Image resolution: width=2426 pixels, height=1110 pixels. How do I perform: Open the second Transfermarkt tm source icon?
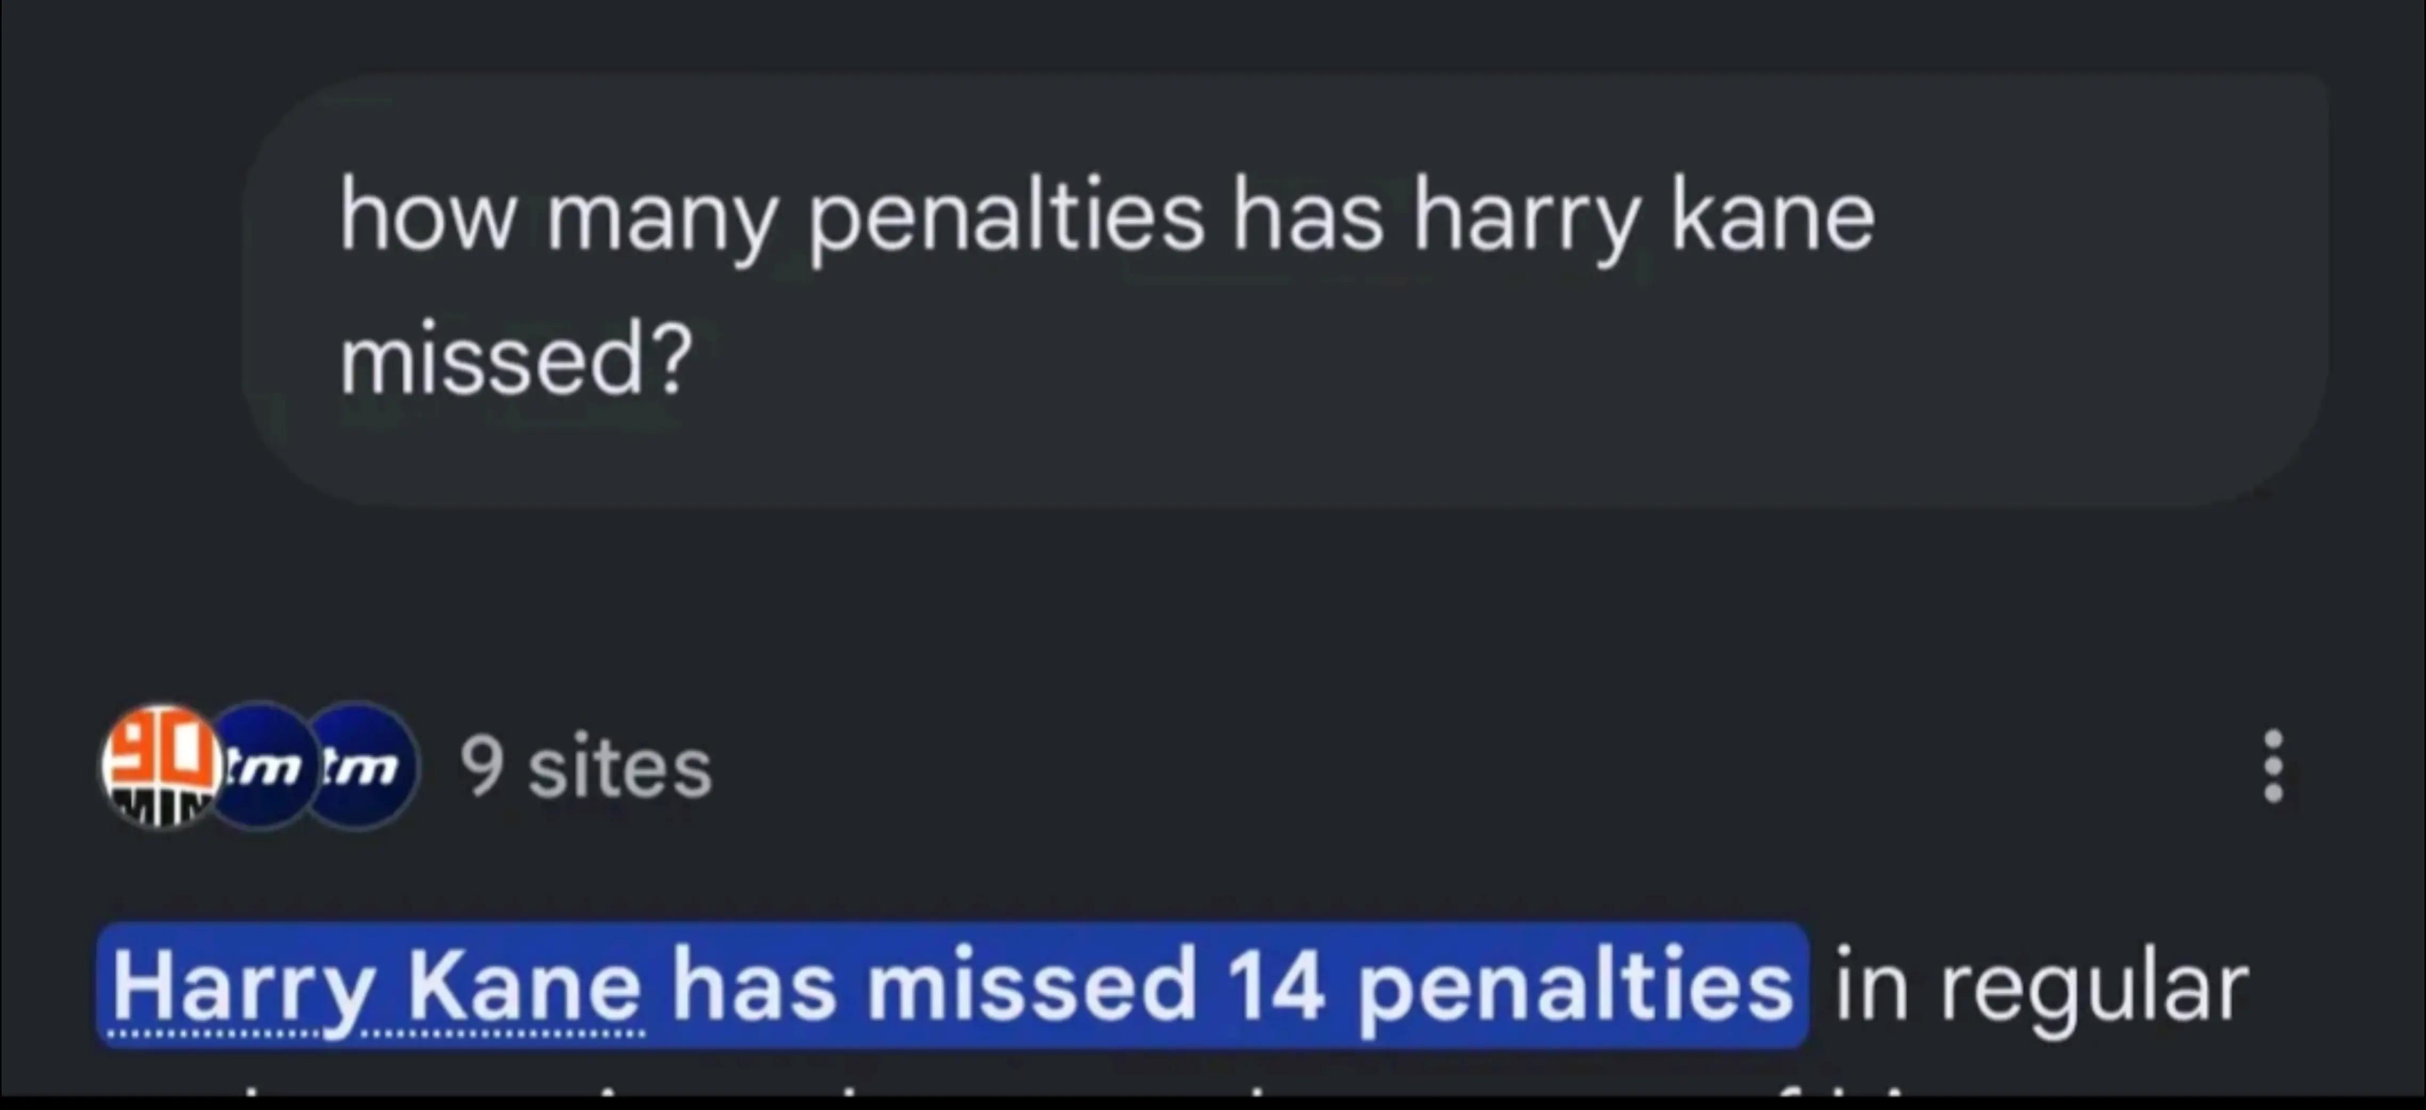click(362, 766)
